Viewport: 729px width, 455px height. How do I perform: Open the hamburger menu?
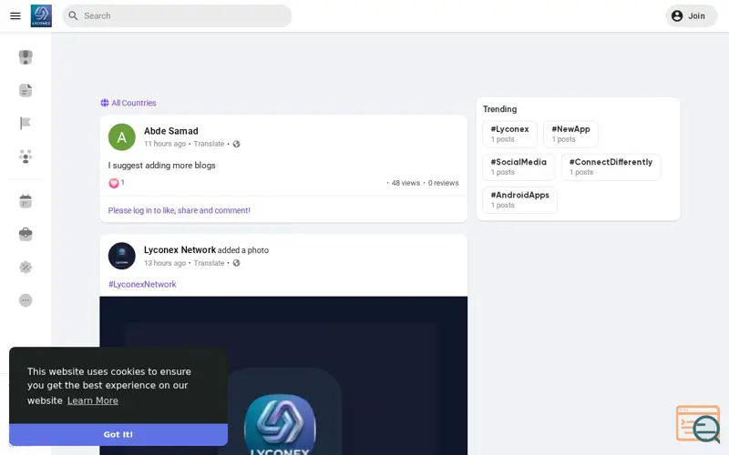(15, 15)
